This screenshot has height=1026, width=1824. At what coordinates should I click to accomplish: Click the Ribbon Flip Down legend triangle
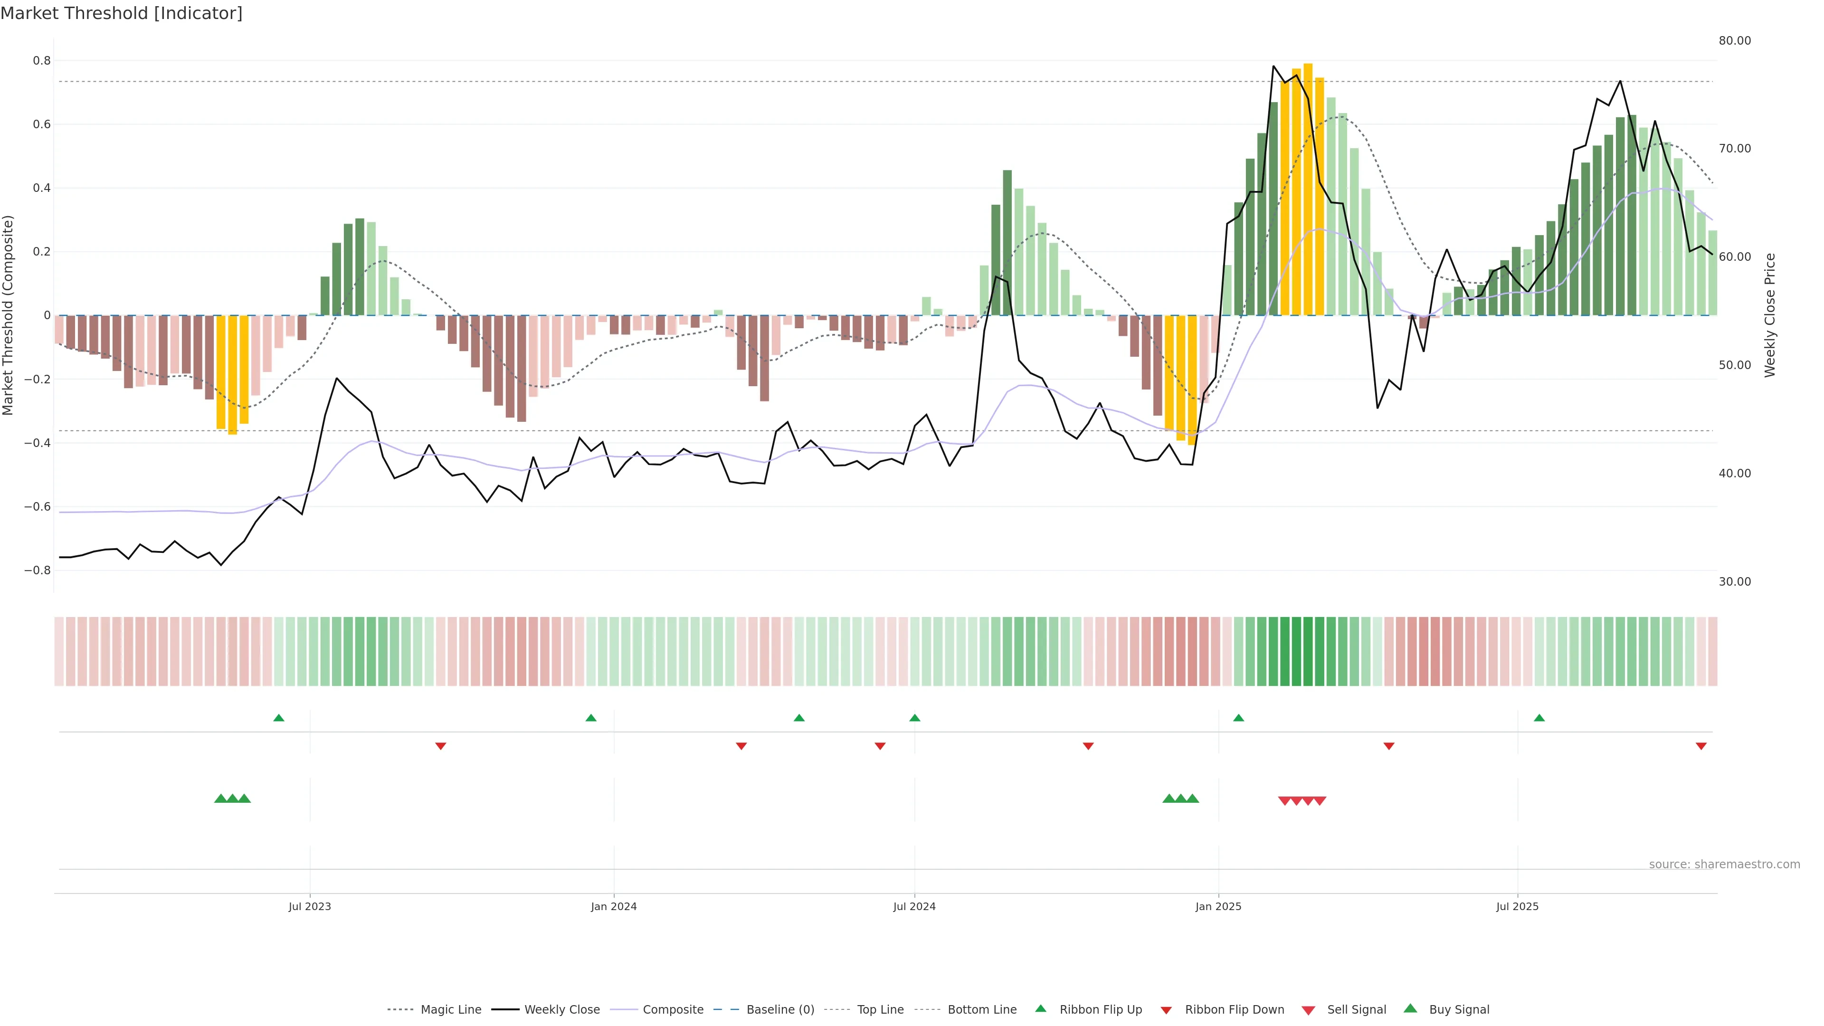(x=1166, y=1010)
